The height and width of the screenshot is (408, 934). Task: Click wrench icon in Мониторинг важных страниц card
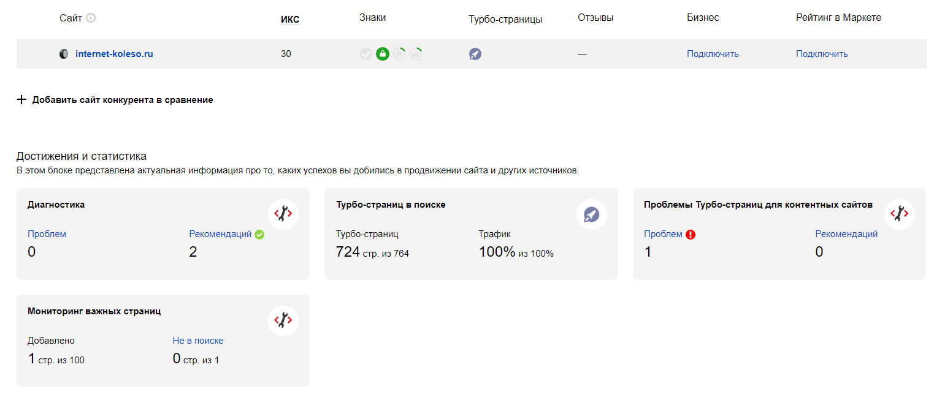coord(283,320)
